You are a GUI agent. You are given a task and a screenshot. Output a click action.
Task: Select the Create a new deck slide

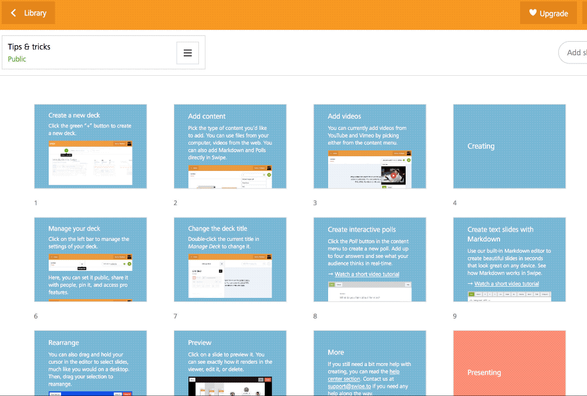coord(90,146)
